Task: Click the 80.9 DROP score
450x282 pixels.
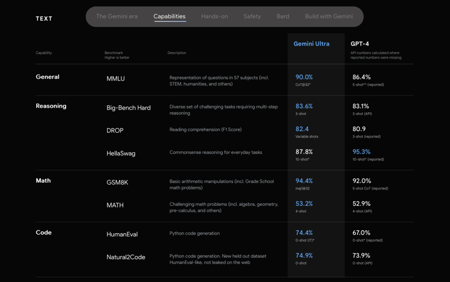Action: (x=359, y=129)
